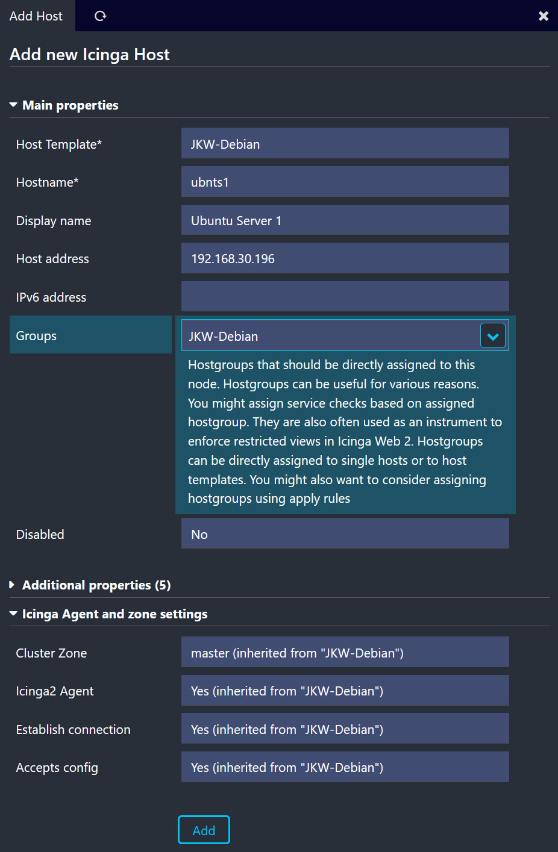Screen dimensions: 558x852
Task: Click the Groups label
Action: [x=36, y=336]
